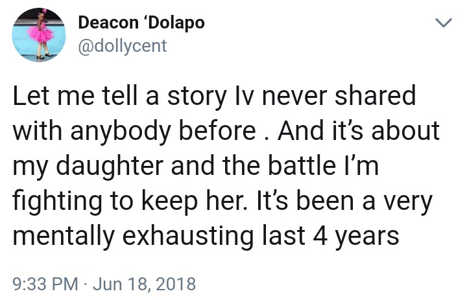Click the word "before" in the tweet
Image resolution: width=467 pixels, height=300 pixels.
[218, 132]
